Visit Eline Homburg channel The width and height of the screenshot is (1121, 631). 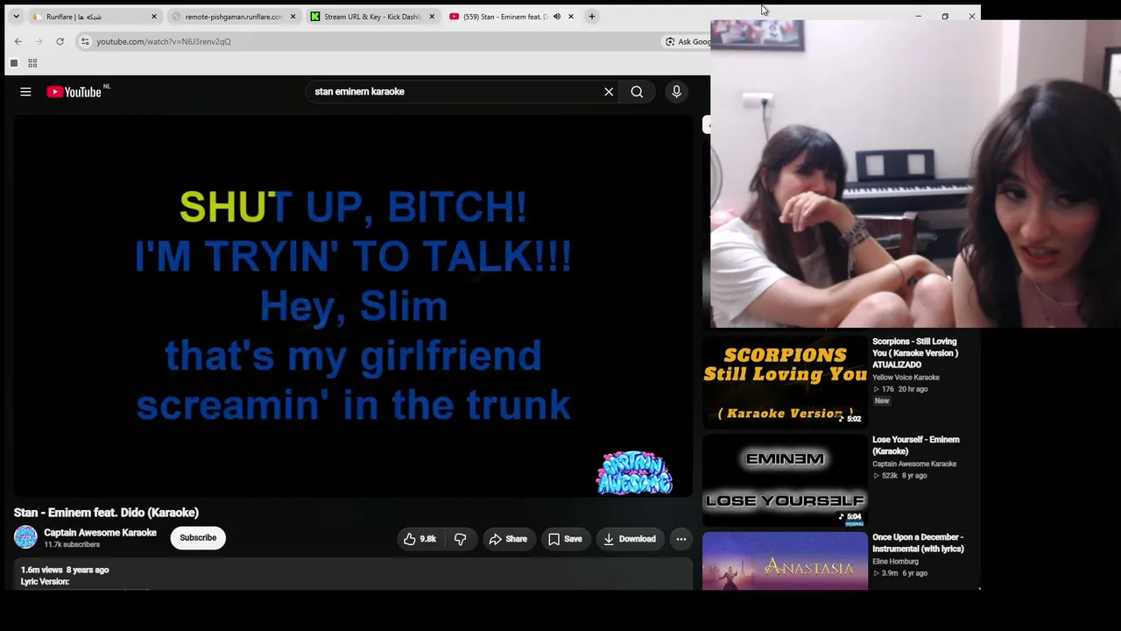coord(895,561)
